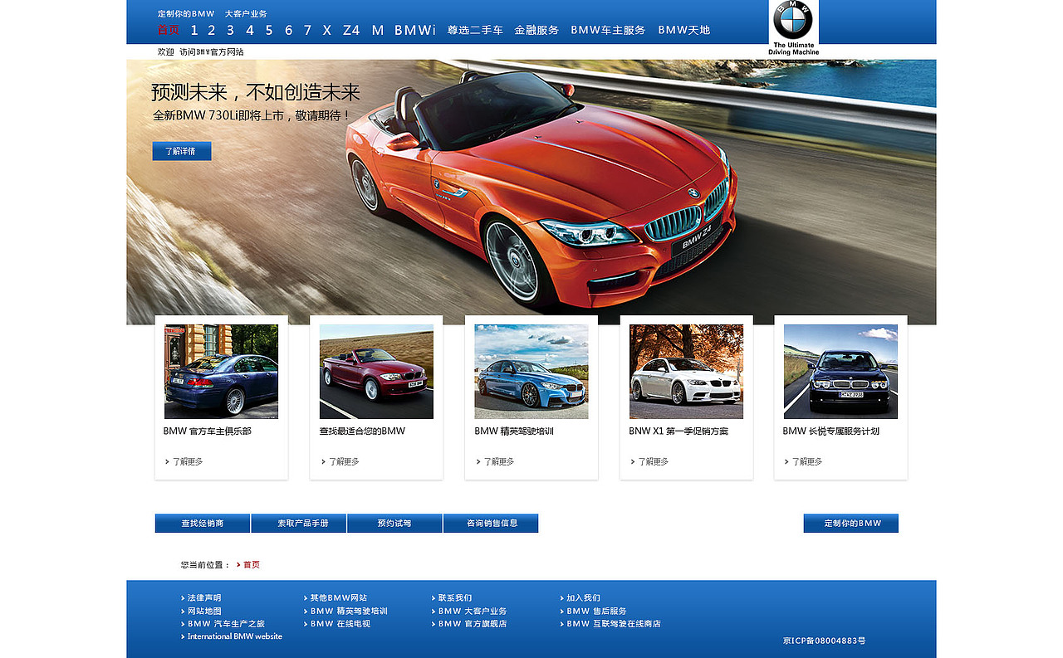
Task: Open the blue sedan thumbnail for 官方车主俱乐部
Action: pos(221,371)
